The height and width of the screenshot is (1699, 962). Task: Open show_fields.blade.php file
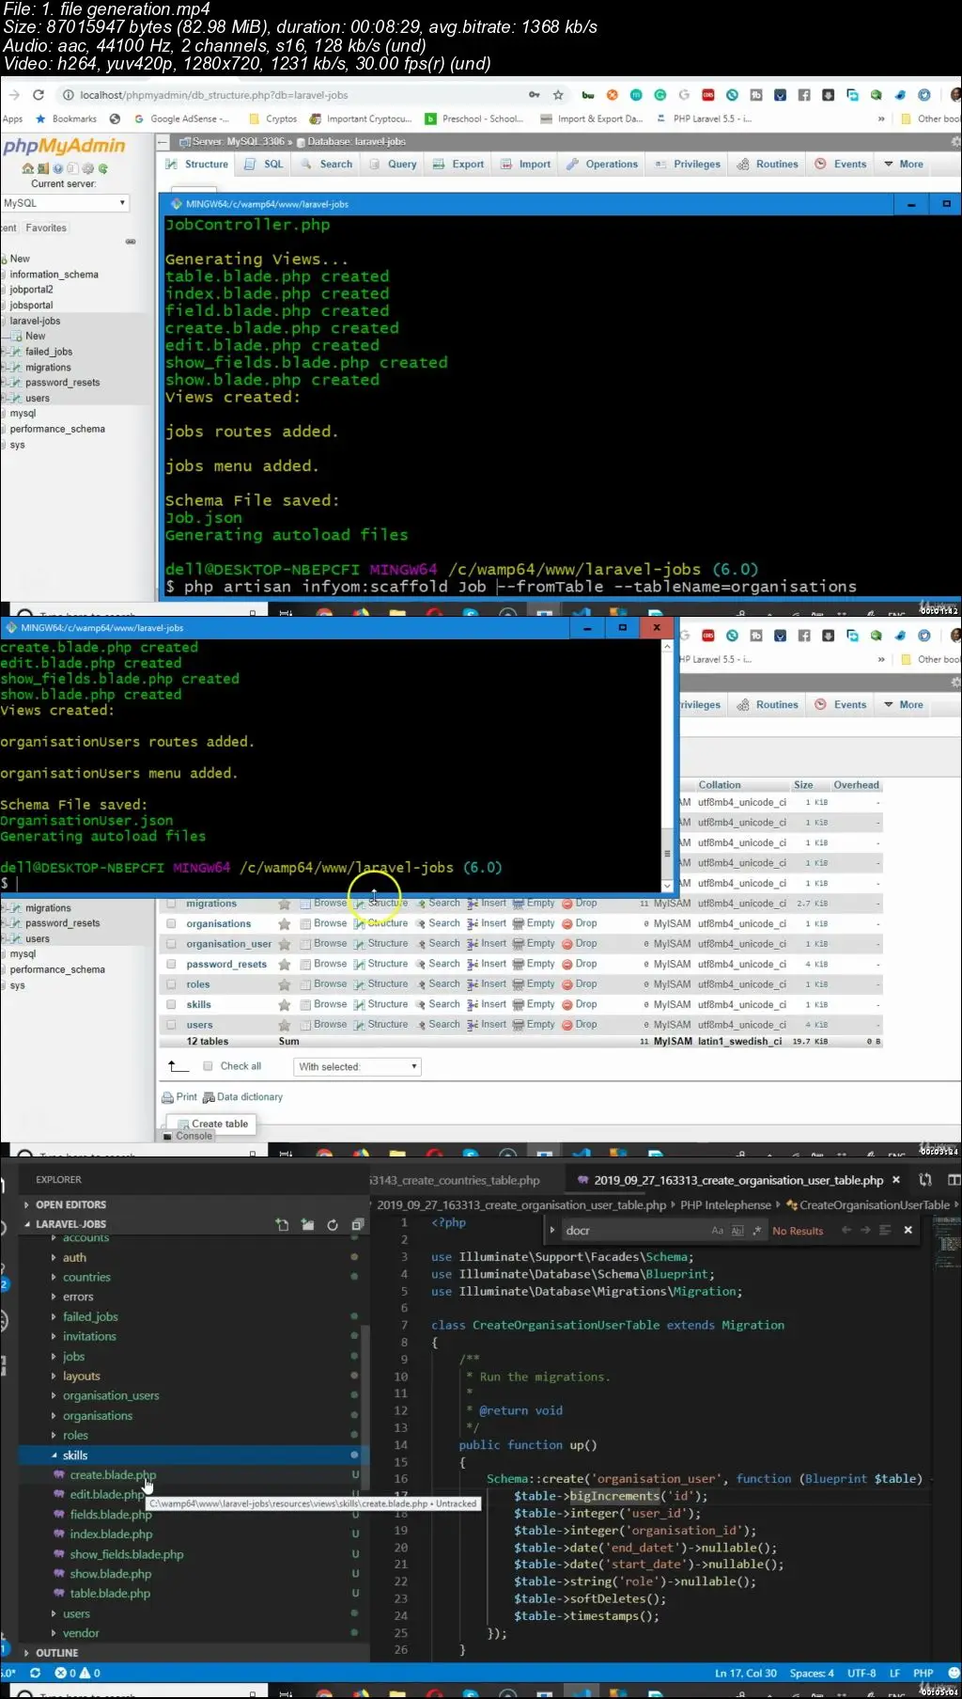(127, 1554)
